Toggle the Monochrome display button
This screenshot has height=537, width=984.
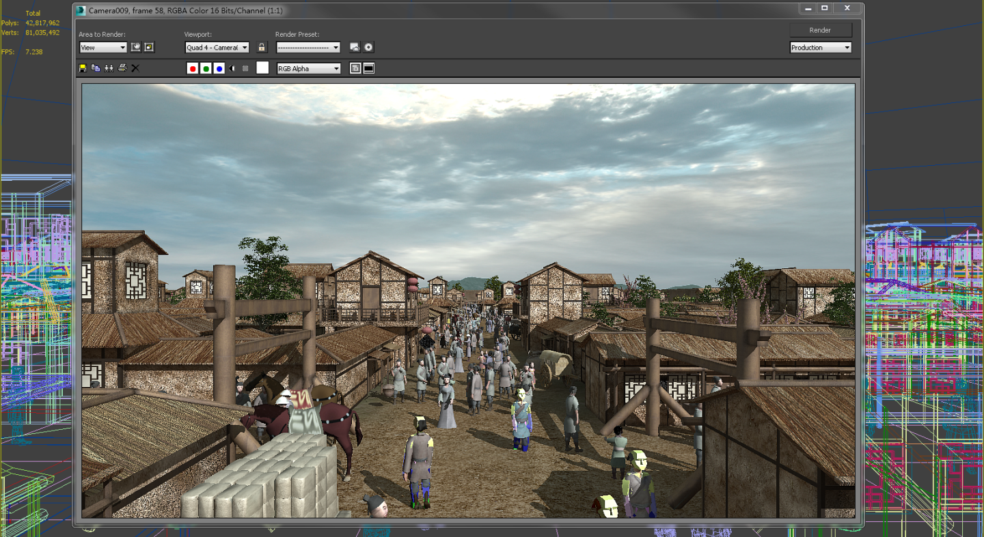click(245, 68)
